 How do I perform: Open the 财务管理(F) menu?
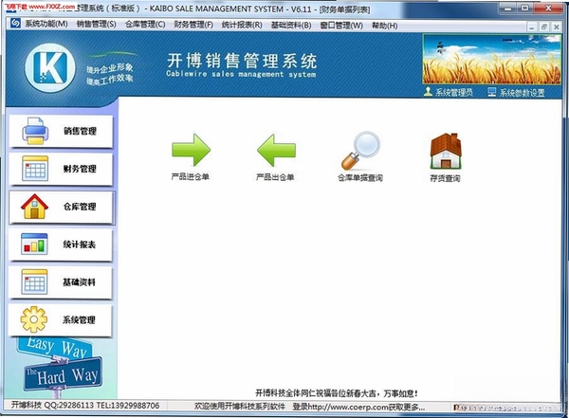coord(193,25)
